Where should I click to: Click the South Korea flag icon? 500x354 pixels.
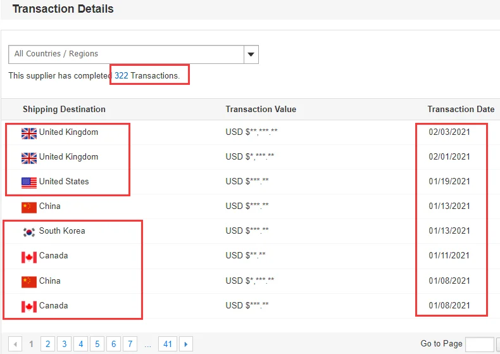(28, 232)
